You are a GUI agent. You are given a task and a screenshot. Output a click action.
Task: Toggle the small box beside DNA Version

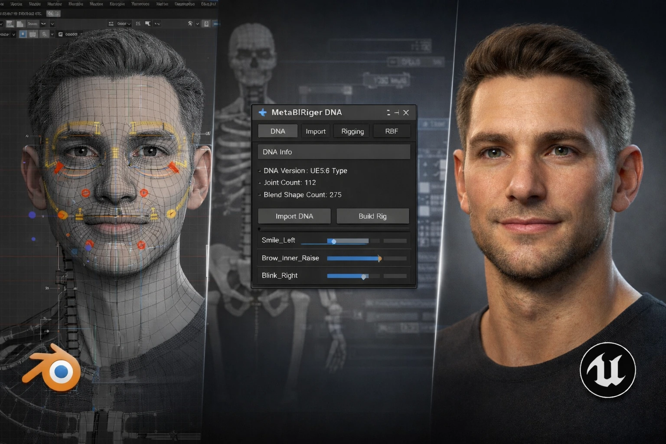click(260, 171)
